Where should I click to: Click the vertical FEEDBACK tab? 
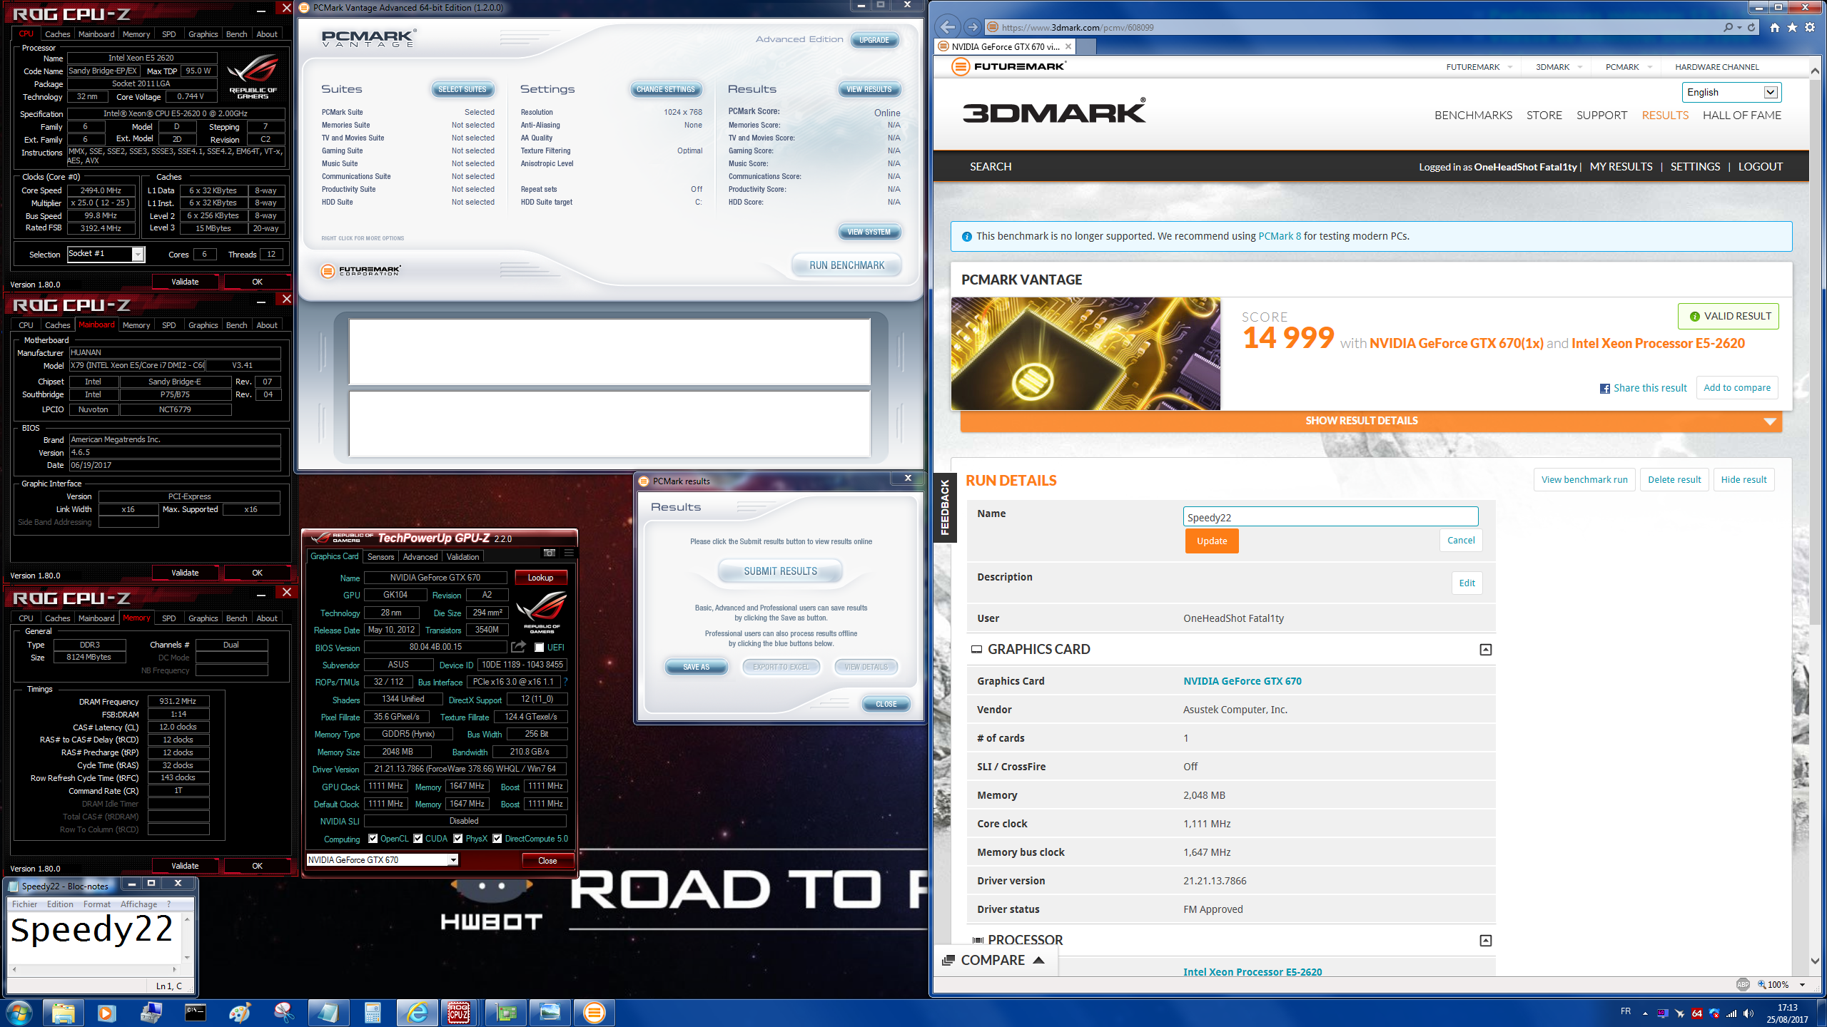945,507
